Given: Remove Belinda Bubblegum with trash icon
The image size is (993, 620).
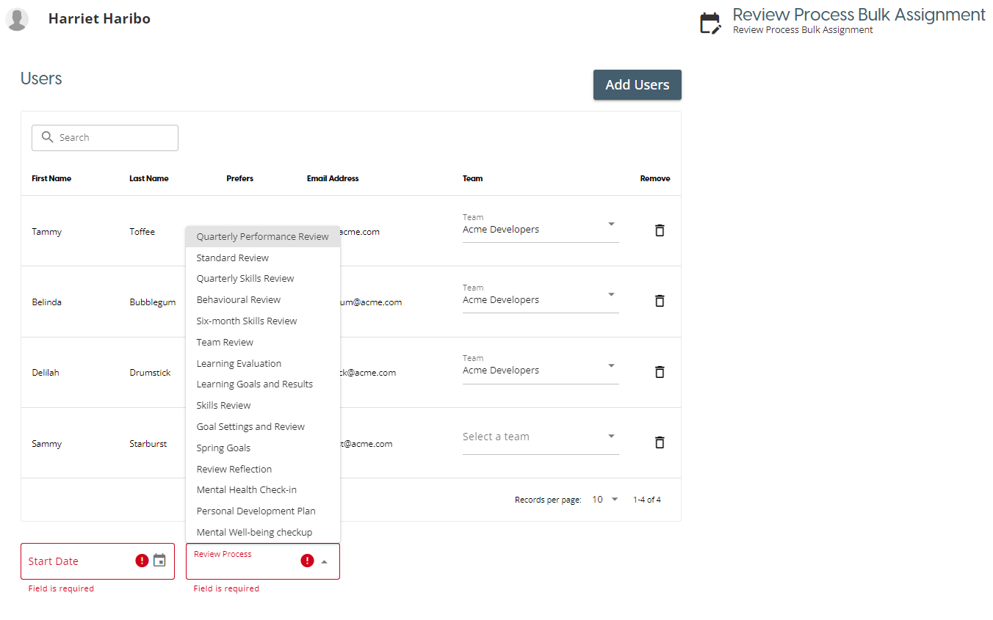Looking at the screenshot, I should (x=660, y=301).
